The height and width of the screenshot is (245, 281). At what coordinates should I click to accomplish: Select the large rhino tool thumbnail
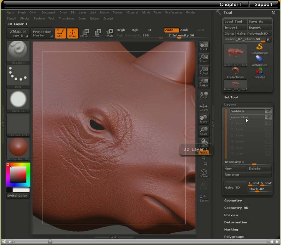235,55
